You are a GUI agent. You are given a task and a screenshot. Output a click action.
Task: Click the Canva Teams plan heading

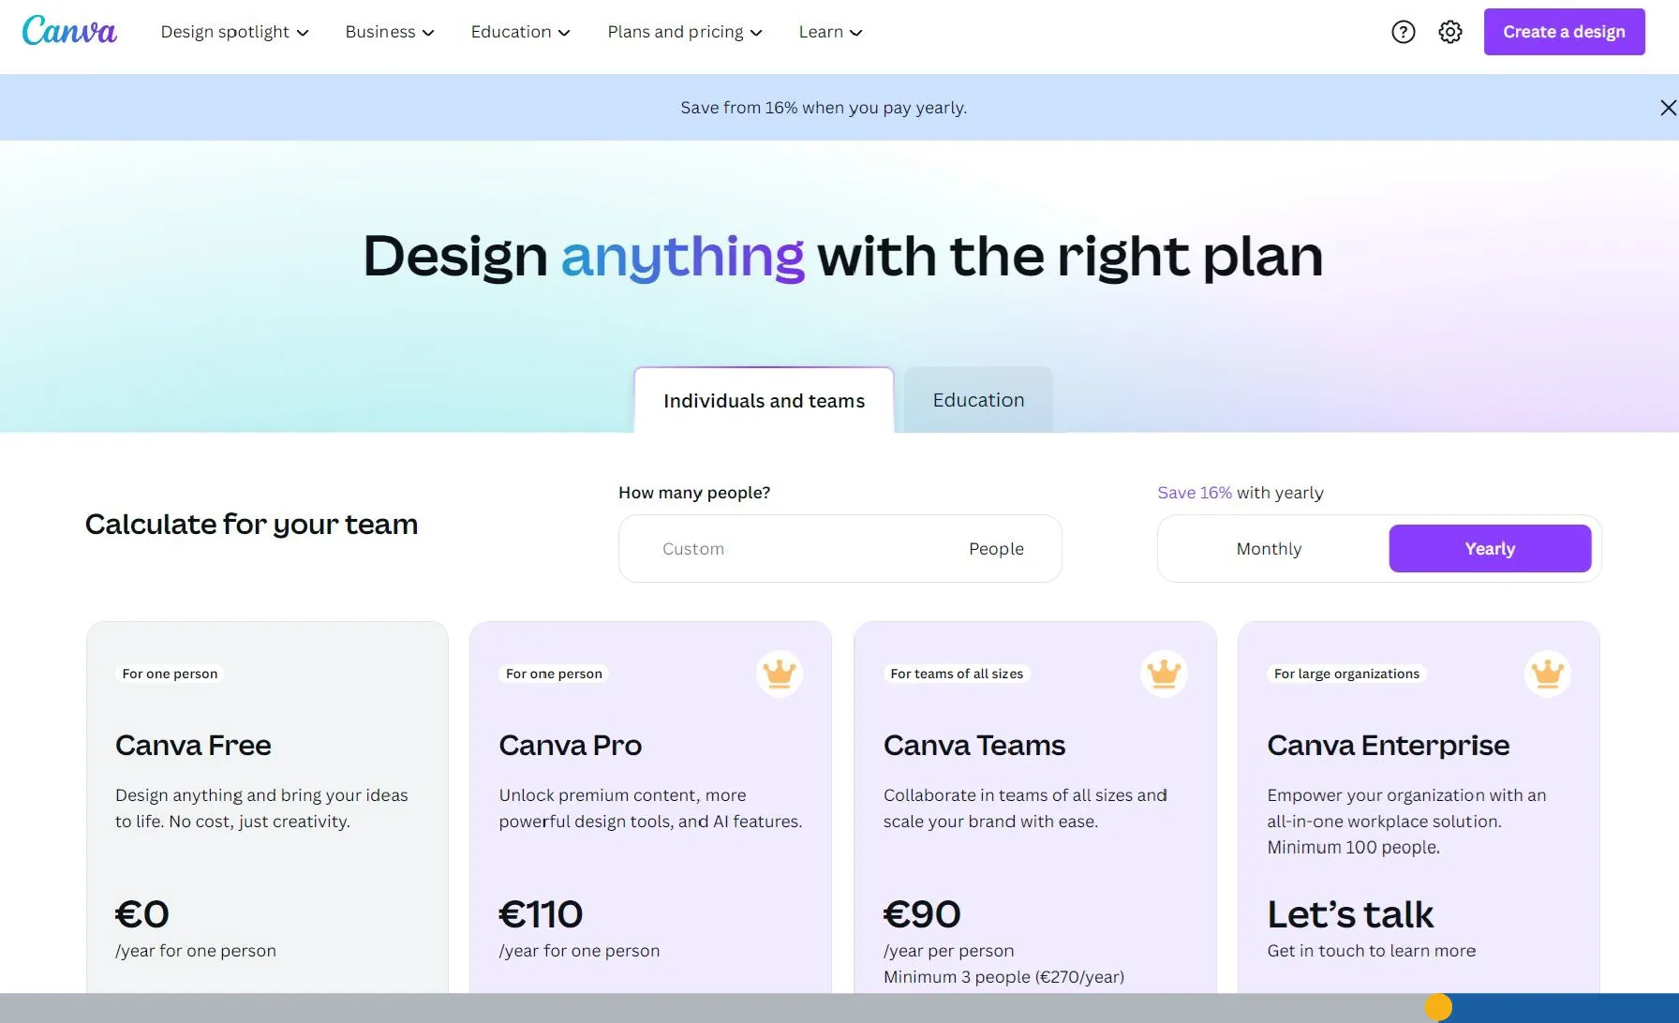[x=974, y=746]
